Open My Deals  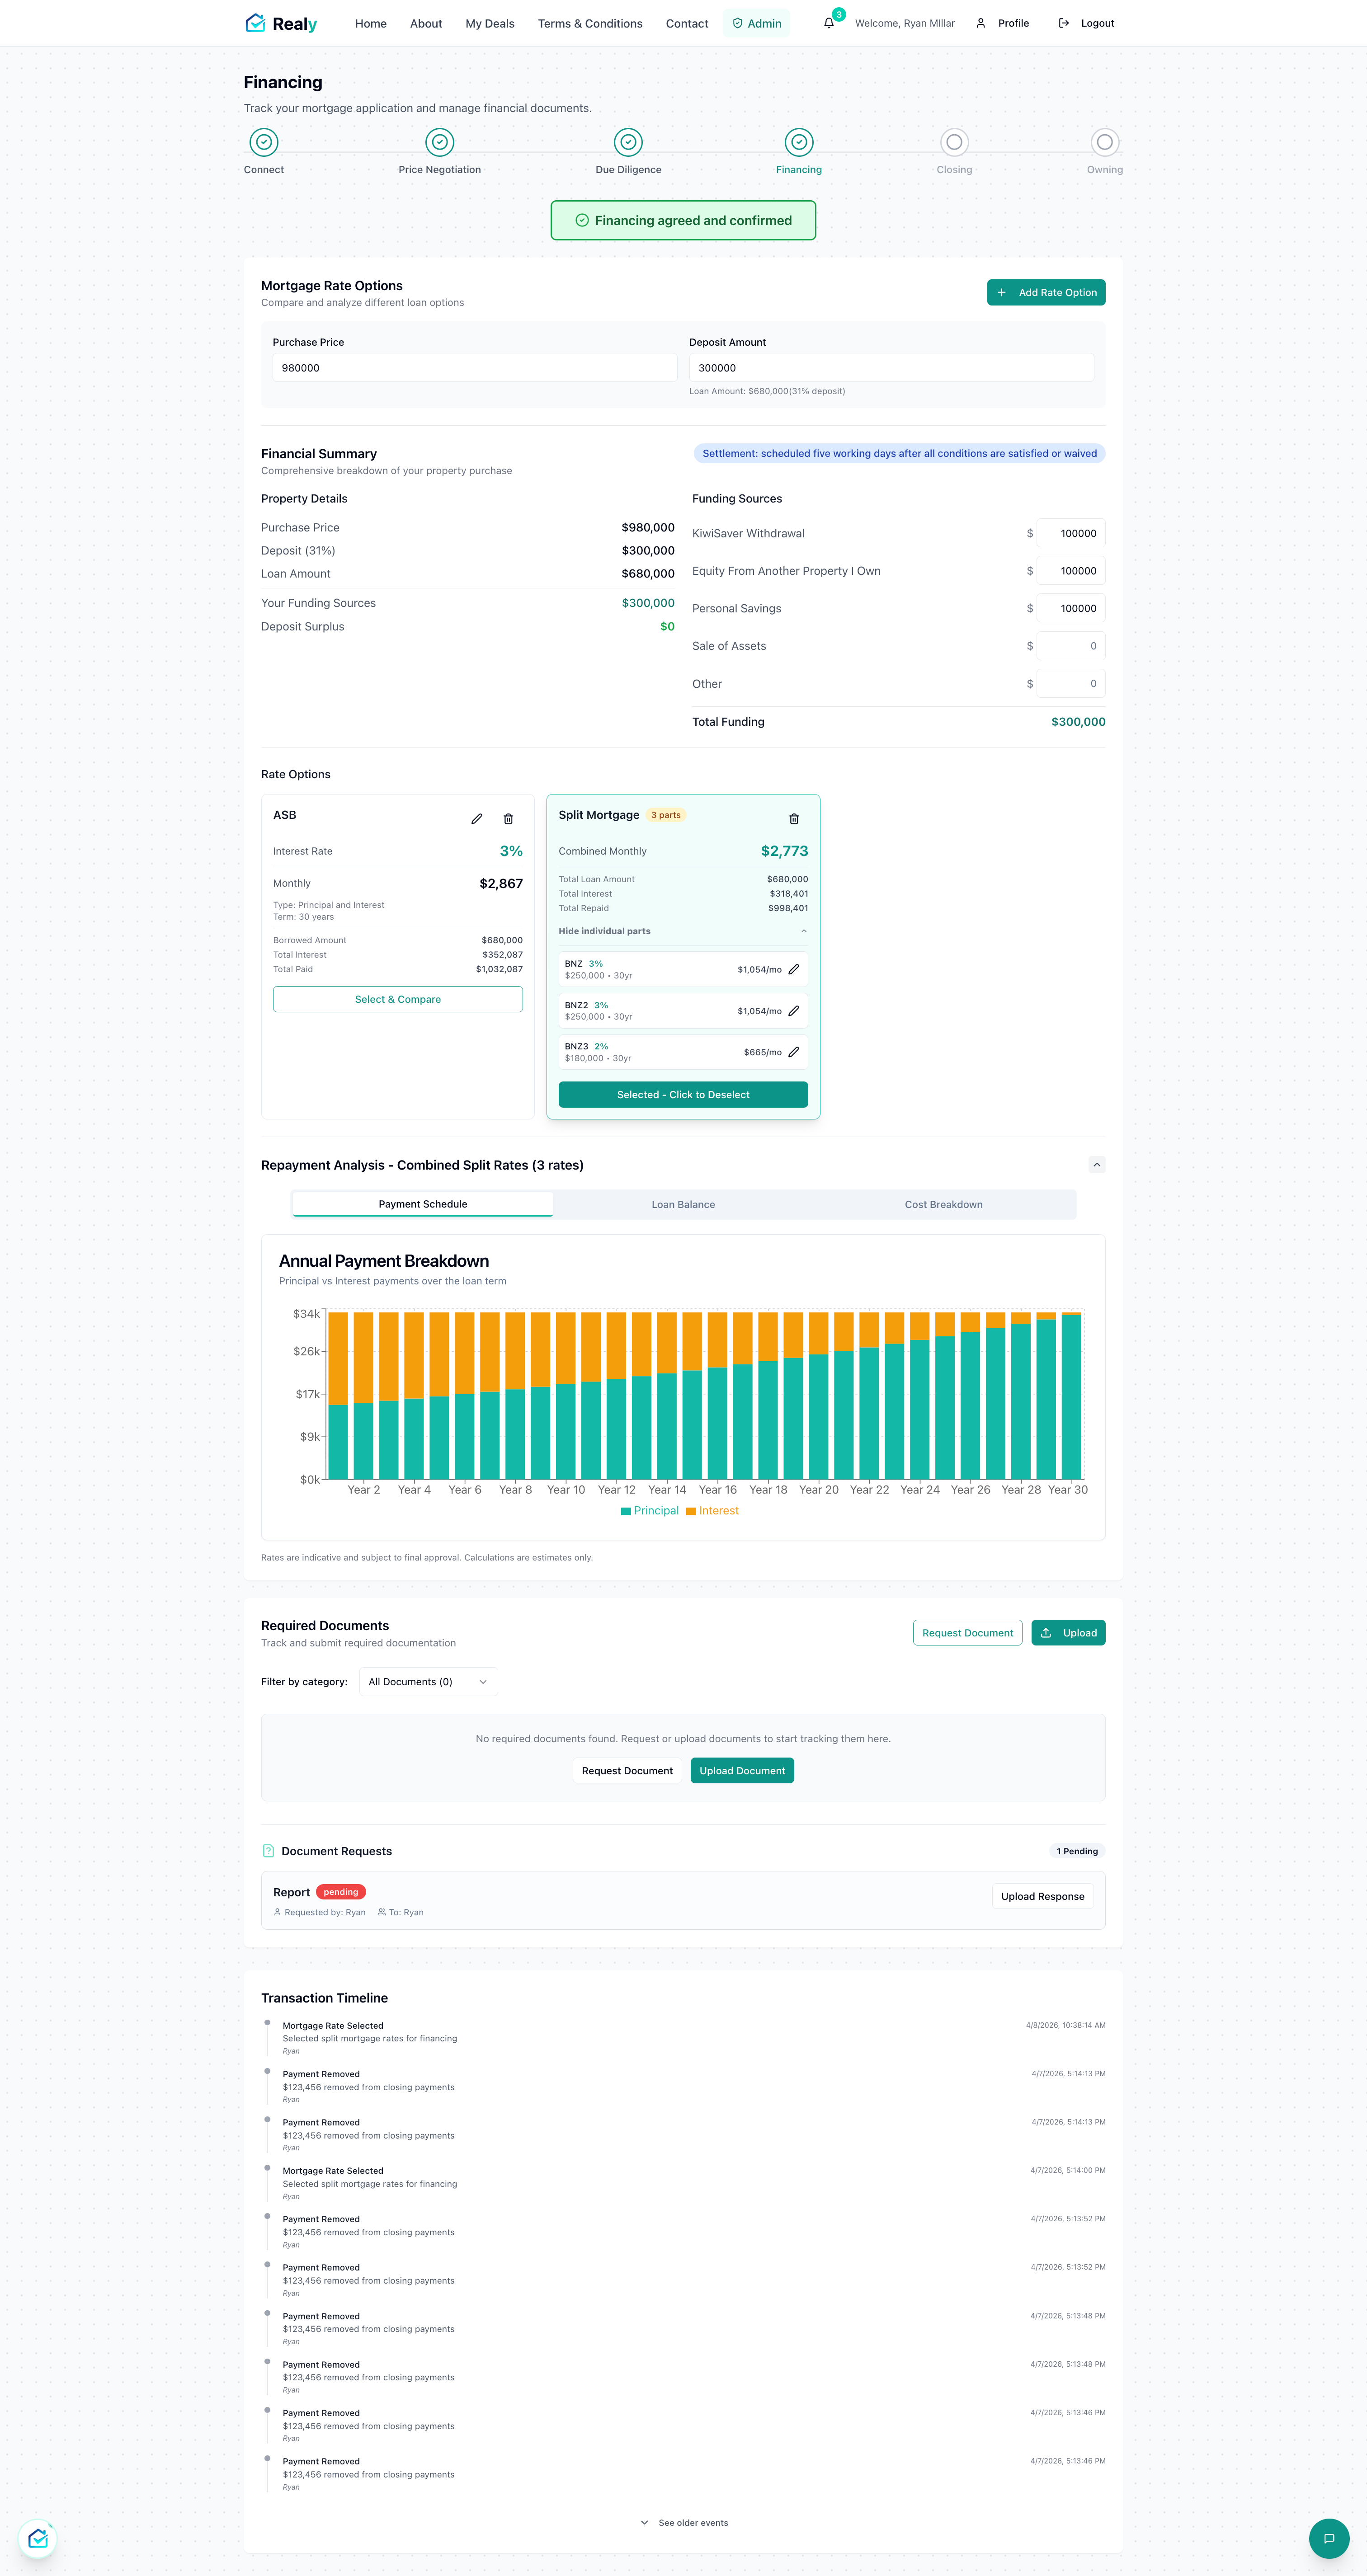pos(490,23)
